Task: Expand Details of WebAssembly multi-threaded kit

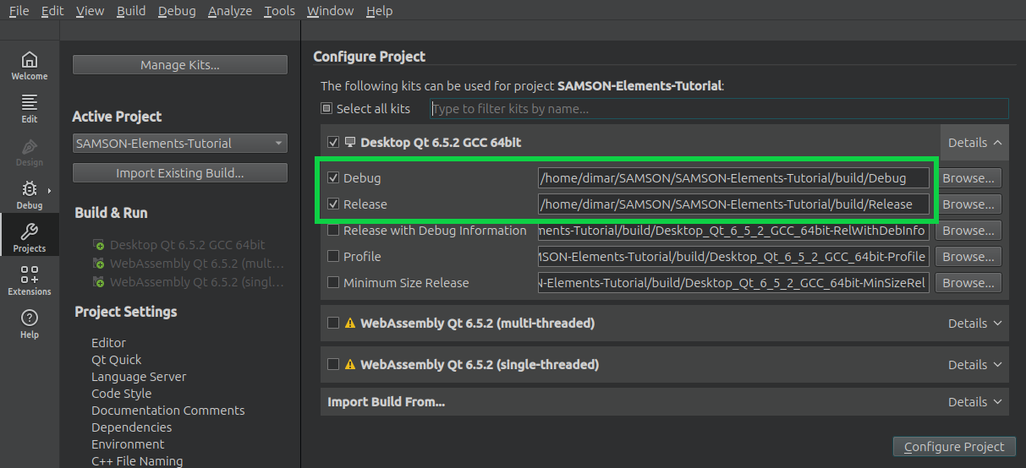Action: 974,323
